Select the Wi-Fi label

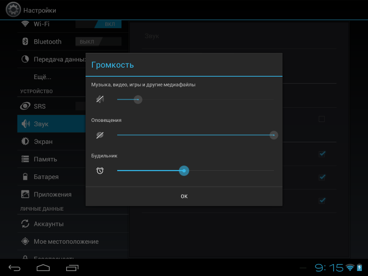pyautogui.click(x=41, y=24)
